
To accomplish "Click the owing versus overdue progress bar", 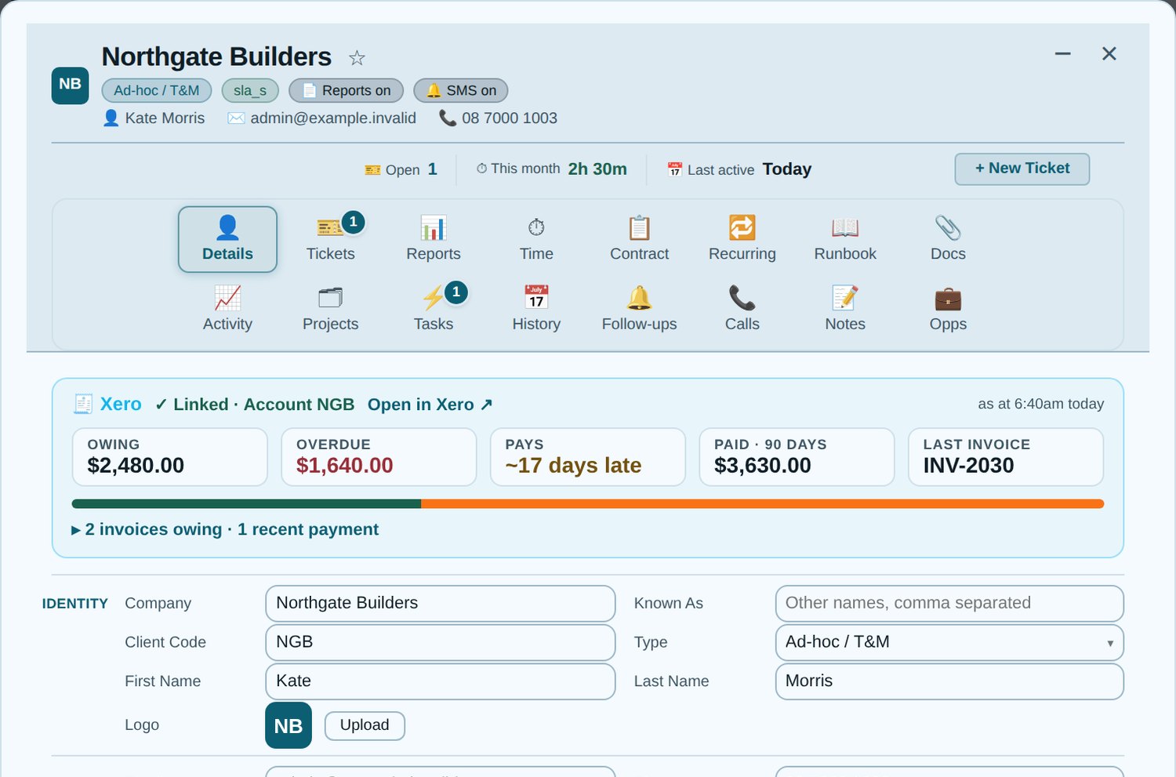I will pos(588,504).
